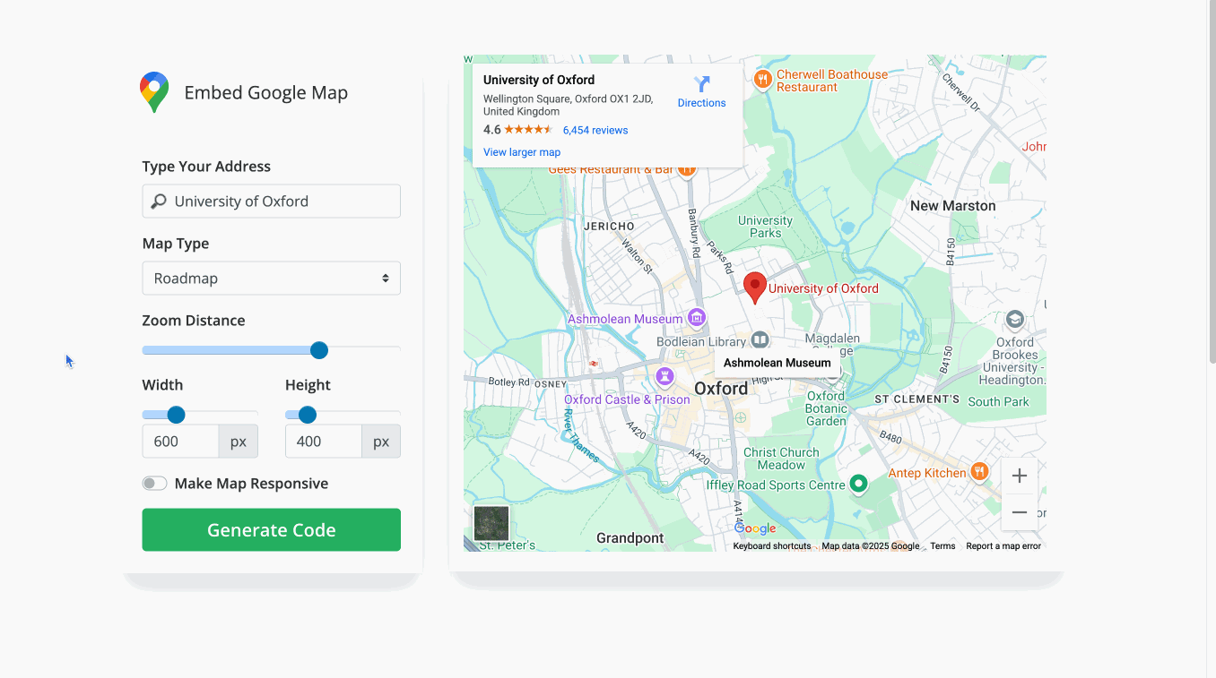Click the Cherwell Boathouse Restaurant marker icon
Screen dimensions: 1216x678
[762, 80]
